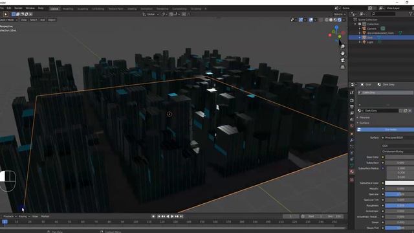Screen dimensions: 414x233
Task: Select Wireframe shading mode
Action: coord(327,20)
